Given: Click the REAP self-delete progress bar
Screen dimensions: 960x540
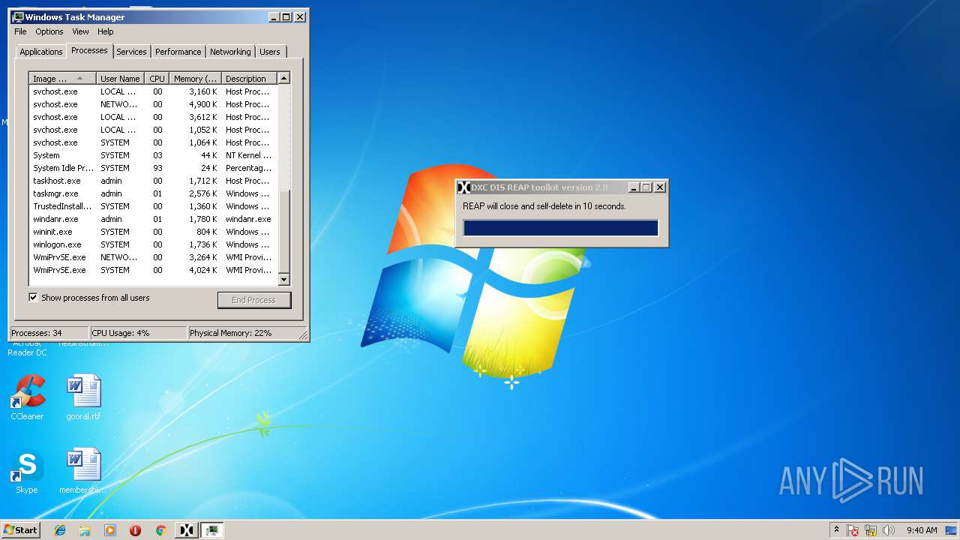Looking at the screenshot, I should (561, 228).
